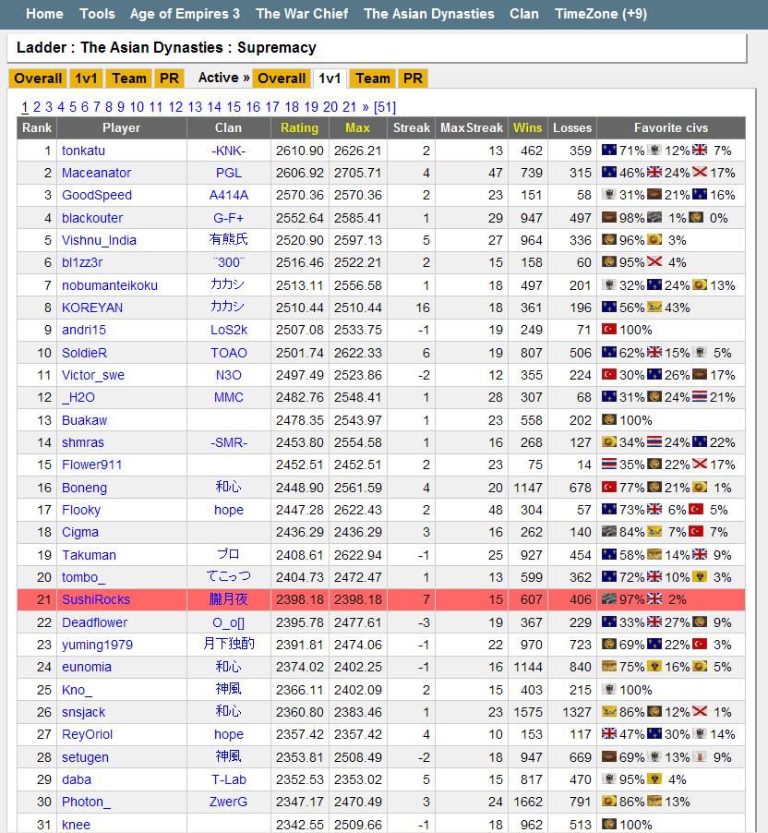This screenshot has width=768, height=833.
Task: Open Home in top navigation
Action: [44, 14]
